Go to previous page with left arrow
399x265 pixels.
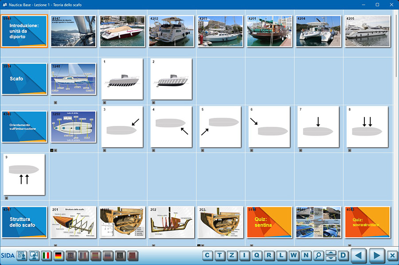click(359, 255)
